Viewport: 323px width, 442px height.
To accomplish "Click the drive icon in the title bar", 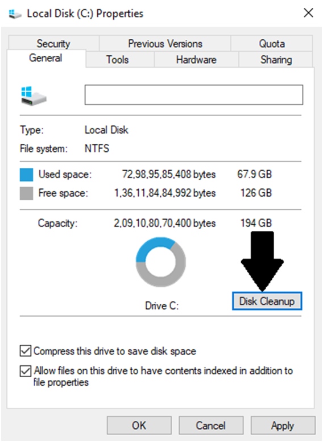I will pyautogui.click(x=15, y=14).
